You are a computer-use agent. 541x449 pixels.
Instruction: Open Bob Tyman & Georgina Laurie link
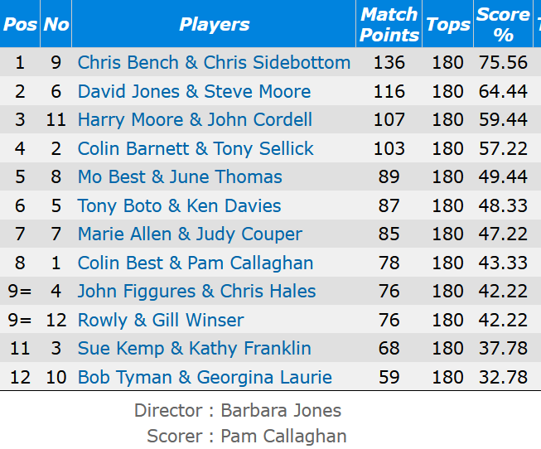pyautogui.click(x=205, y=378)
